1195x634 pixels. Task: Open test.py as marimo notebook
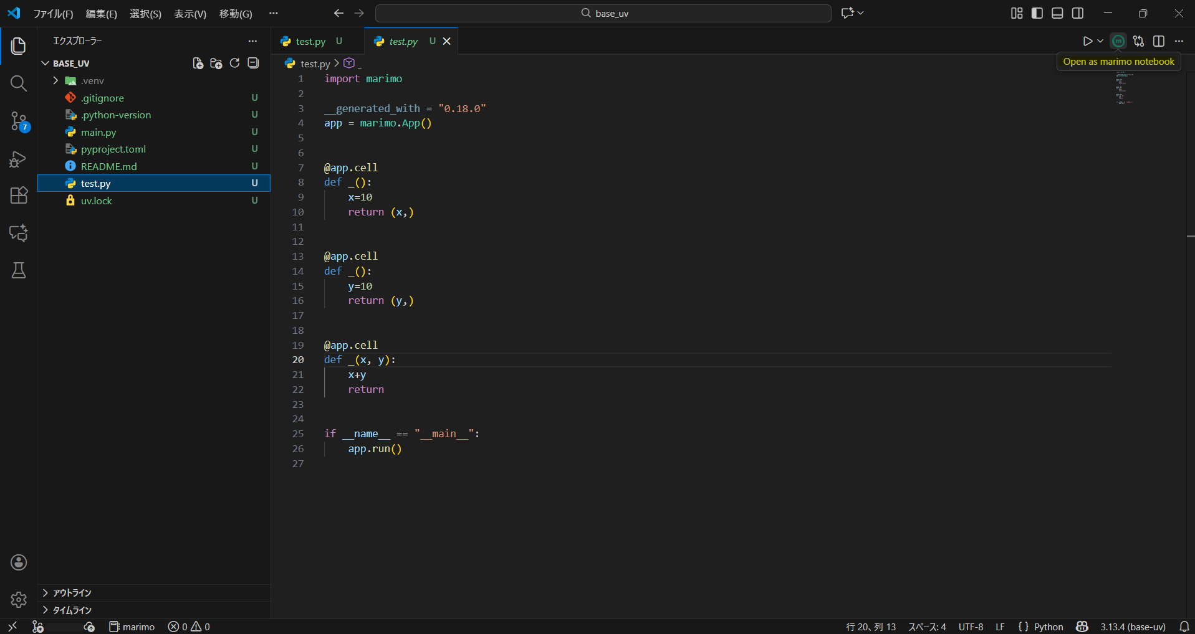[1118, 40]
